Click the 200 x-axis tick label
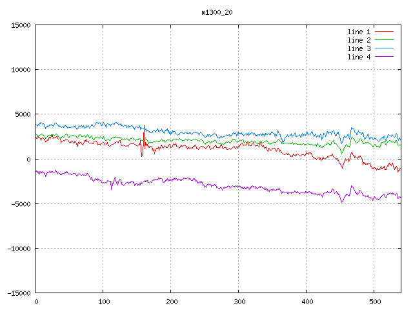 (x=171, y=302)
